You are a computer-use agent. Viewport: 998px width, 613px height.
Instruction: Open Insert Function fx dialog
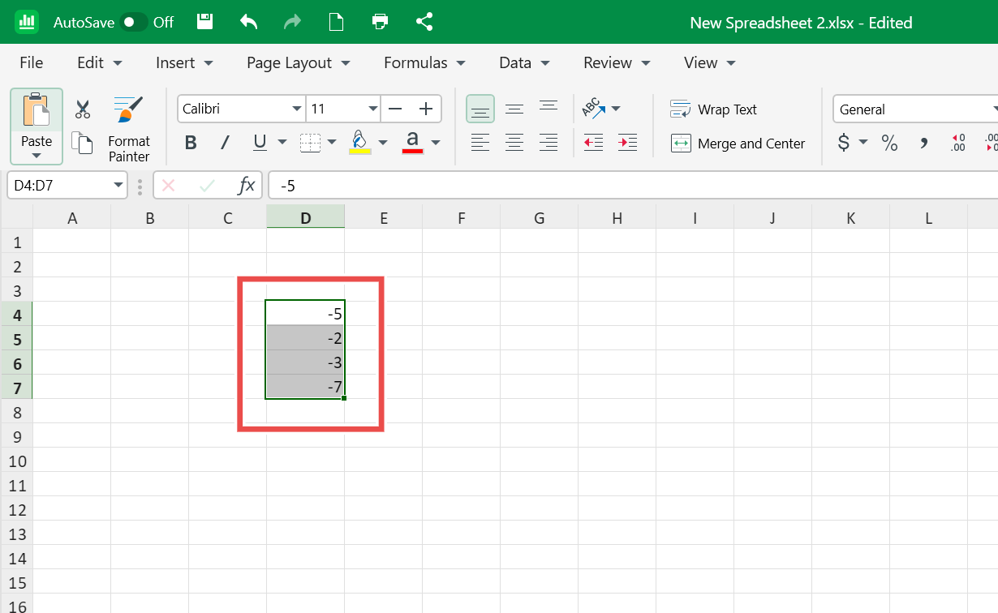(x=246, y=186)
